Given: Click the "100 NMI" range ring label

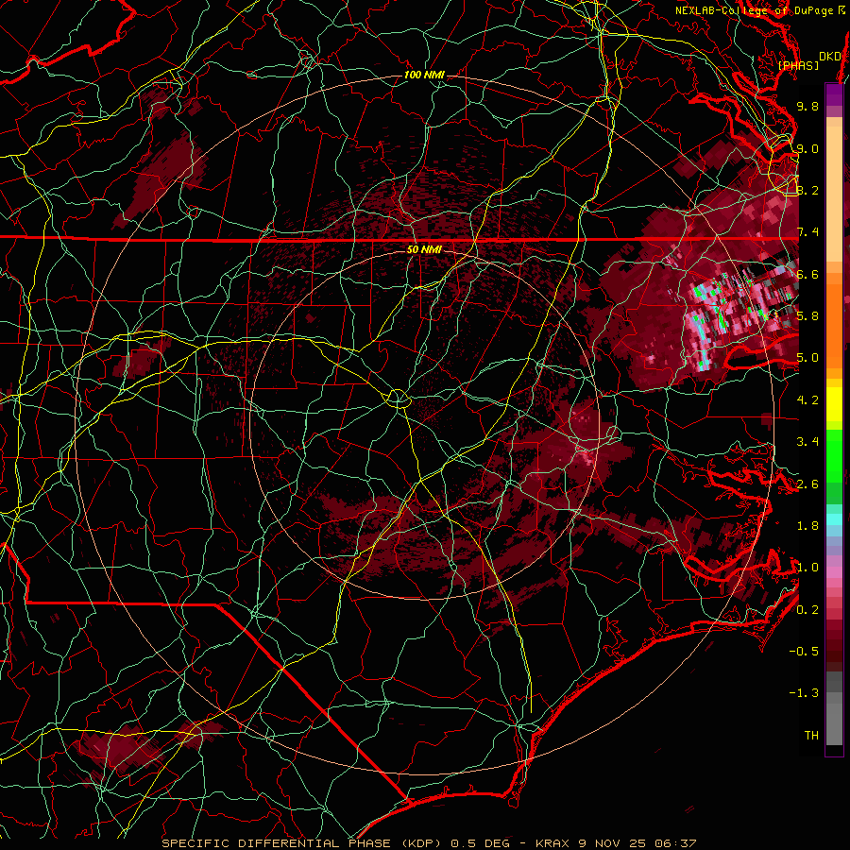Looking at the screenshot, I should 424,75.
